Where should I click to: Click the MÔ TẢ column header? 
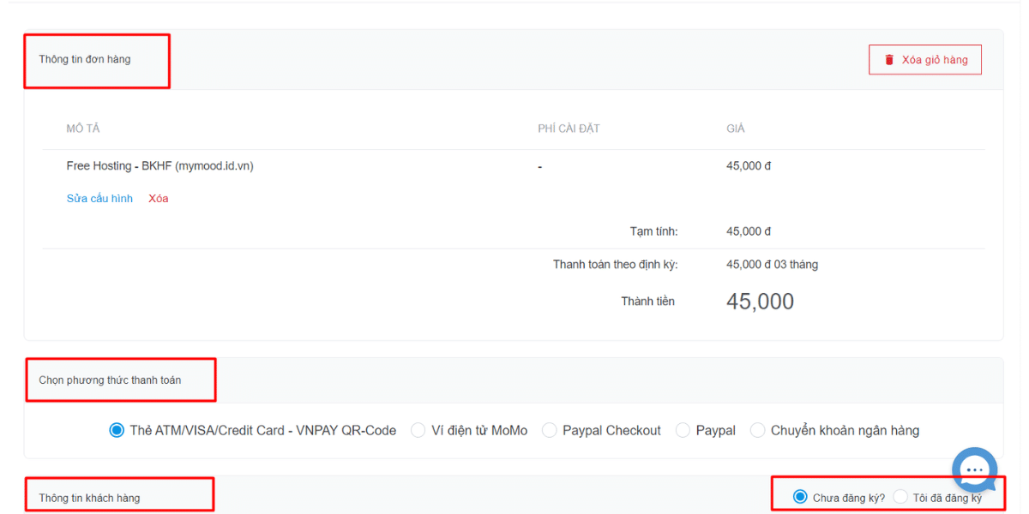click(83, 128)
